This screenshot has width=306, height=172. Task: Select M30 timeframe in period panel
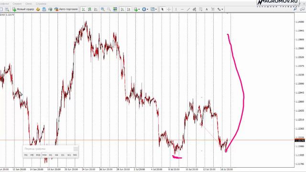point(44,155)
